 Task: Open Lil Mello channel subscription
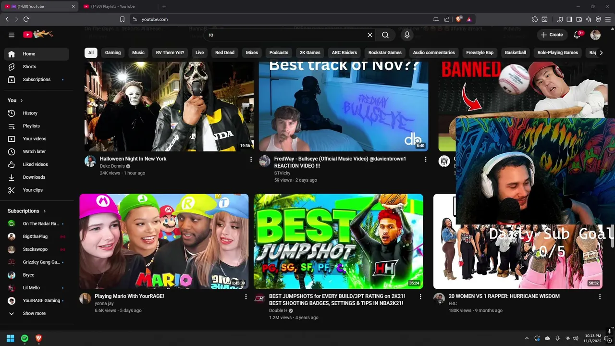[x=37, y=288]
